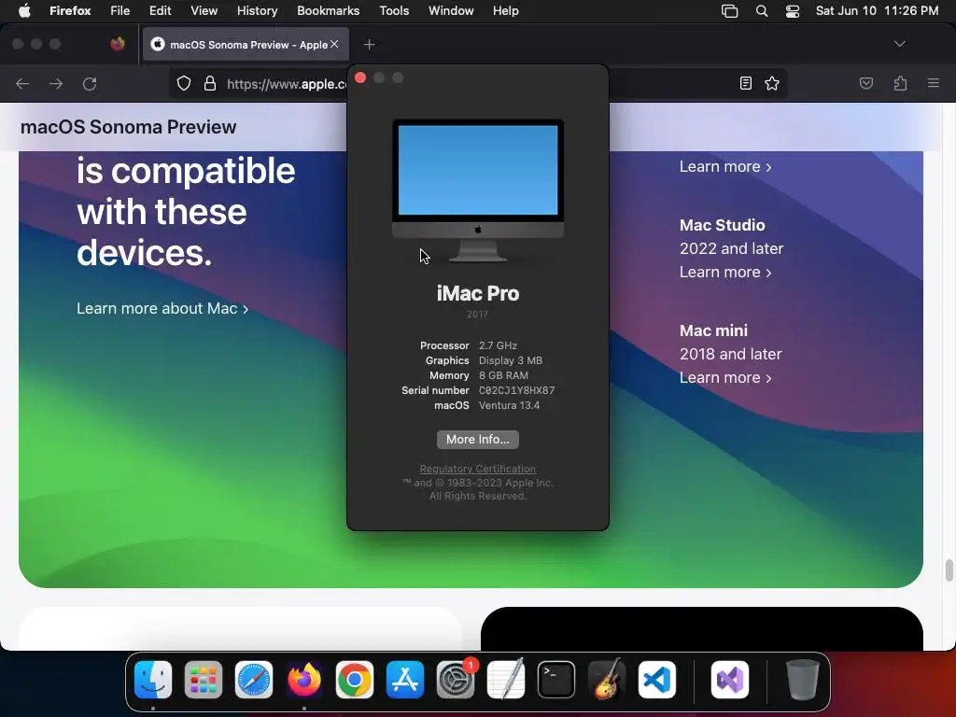Launch Safari from the Dock
956x717 pixels.
(254, 680)
